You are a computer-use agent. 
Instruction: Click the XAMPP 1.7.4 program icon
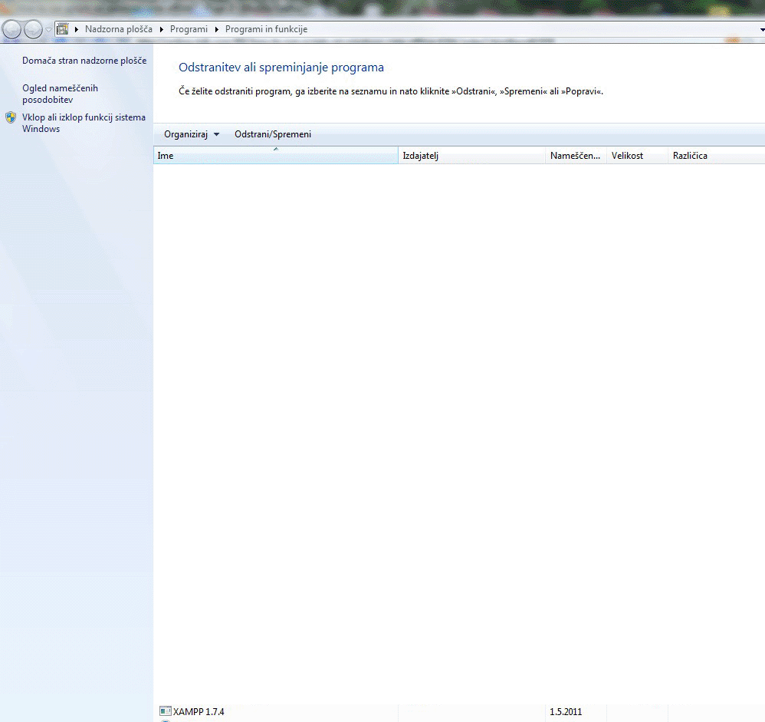[x=165, y=711]
